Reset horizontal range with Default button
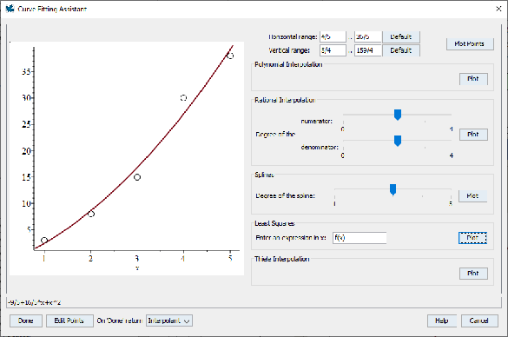The height and width of the screenshot is (337, 508). click(x=401, y=36)
